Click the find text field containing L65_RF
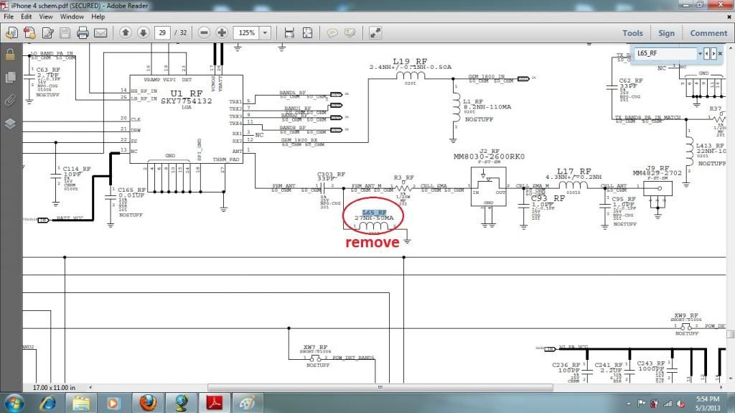This screenshot has width=735, height=413. pyautogui.click(x=663, y=54)
